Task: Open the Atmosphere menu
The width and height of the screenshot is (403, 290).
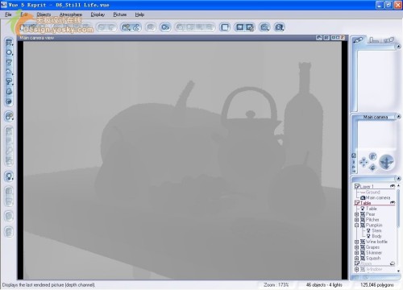Action: click(71, 14)
